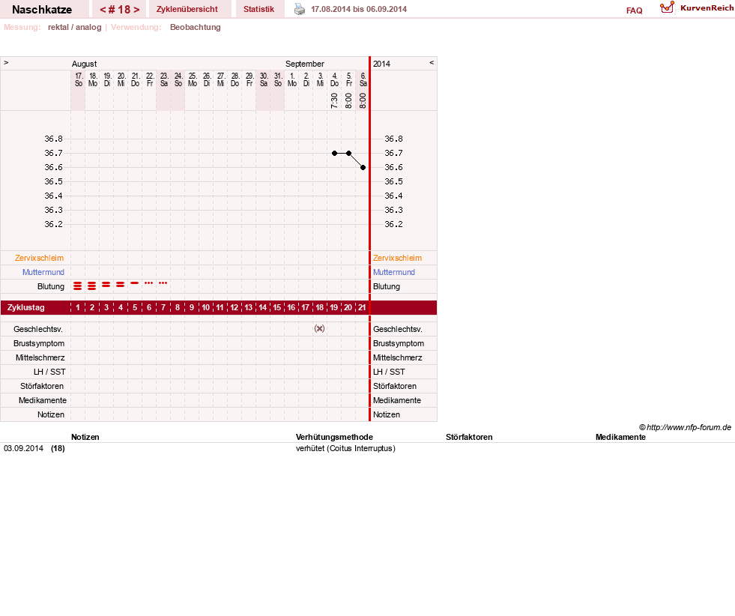
Task: Open the Zyklenübersicht tab
Action: pyautogui.click(x=187, y=9)
